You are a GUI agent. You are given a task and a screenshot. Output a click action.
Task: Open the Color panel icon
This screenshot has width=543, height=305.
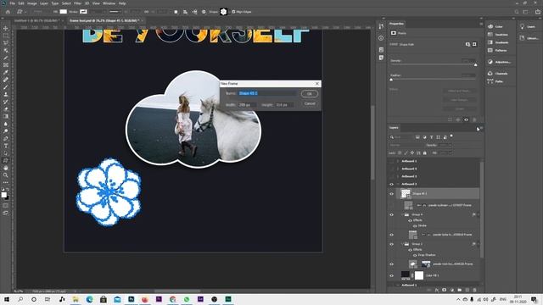click(490, 26)
